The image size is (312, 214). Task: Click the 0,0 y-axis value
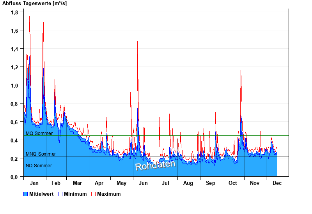coord(14,177)
